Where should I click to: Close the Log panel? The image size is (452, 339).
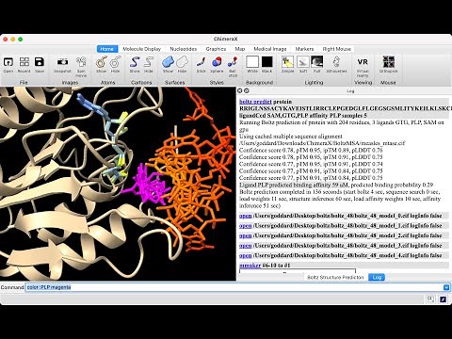tap(240, 90)
